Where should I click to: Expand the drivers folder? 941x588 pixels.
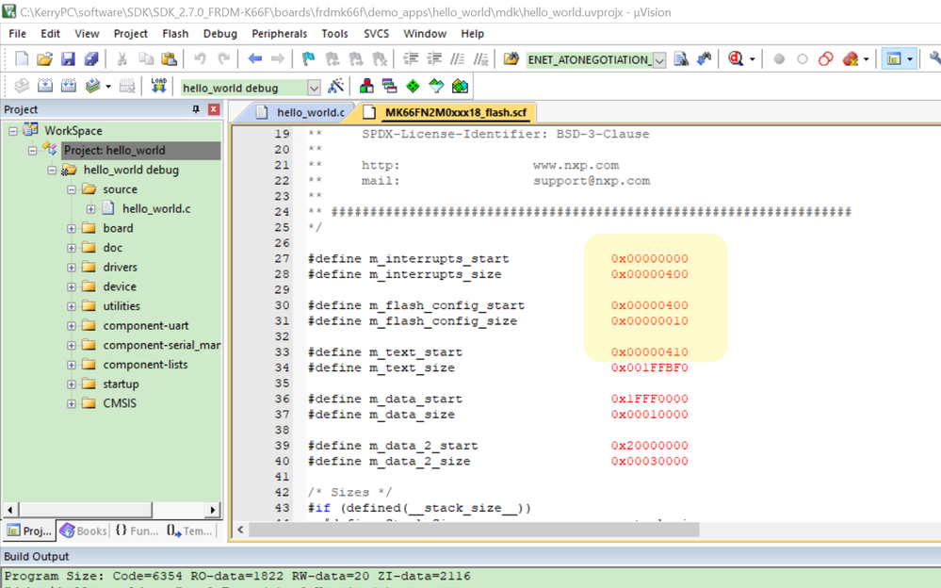(x=72, y=268)
